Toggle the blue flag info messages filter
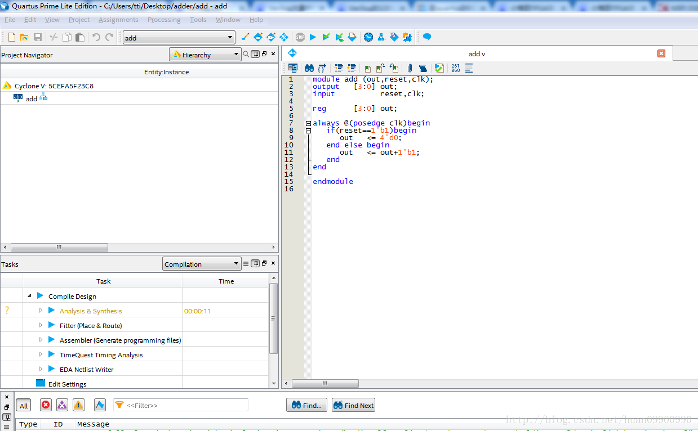Screen dimensions: 698x431 (x=100, y=405)
